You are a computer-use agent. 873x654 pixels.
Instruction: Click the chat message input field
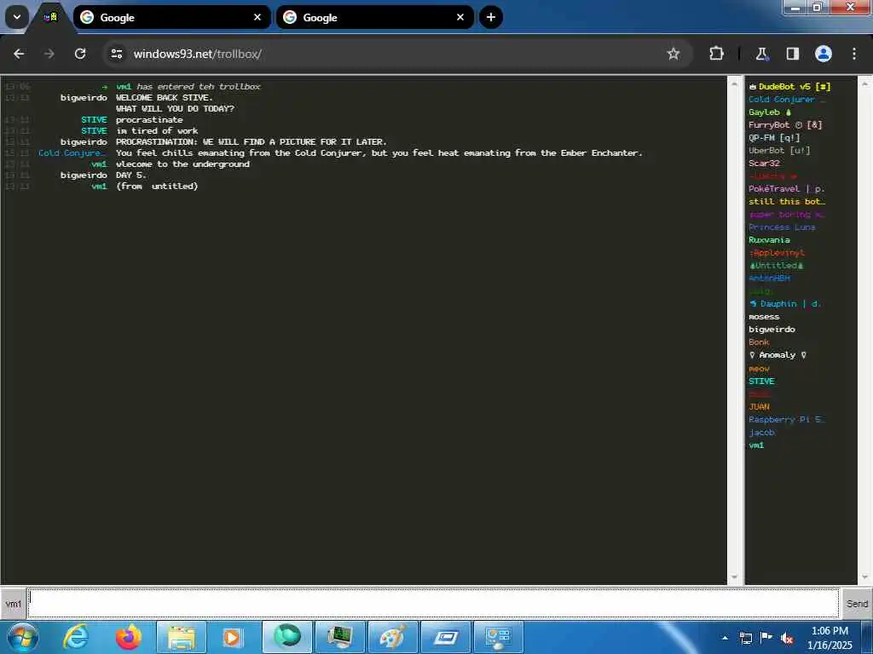[x=434, y=604]
